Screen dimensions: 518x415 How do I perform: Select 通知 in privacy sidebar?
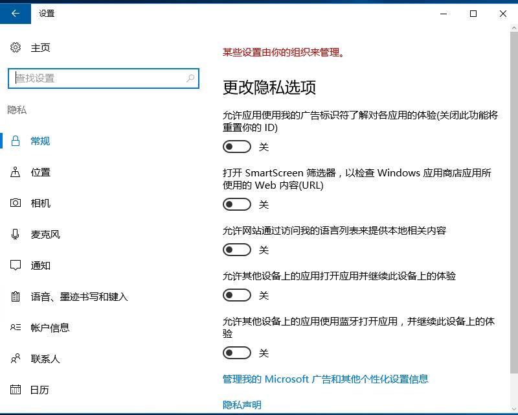pos(40,265)
